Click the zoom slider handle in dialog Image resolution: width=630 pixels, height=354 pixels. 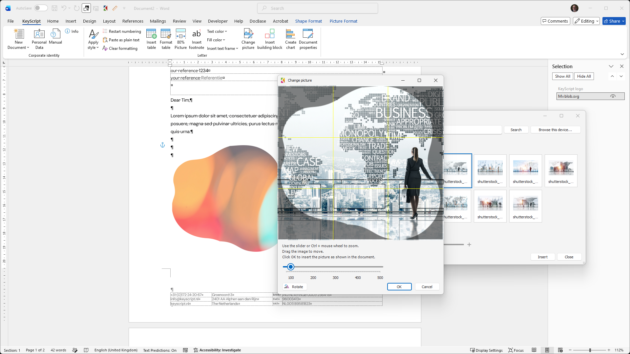point(290,267)
